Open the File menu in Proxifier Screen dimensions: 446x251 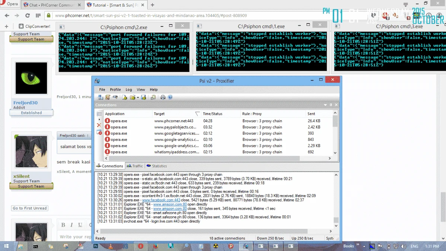tap(102, 90)
